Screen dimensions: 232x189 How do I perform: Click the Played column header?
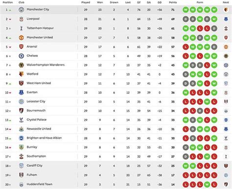point(86,2)
